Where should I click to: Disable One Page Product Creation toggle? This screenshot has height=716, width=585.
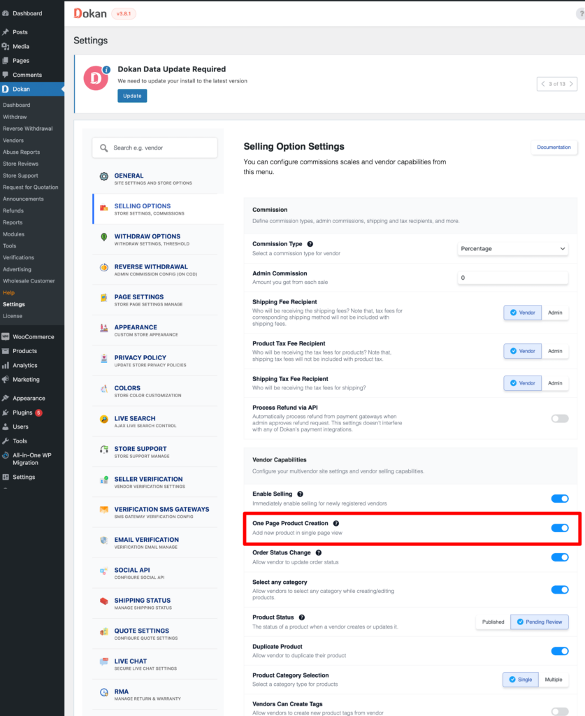(560, 528)
